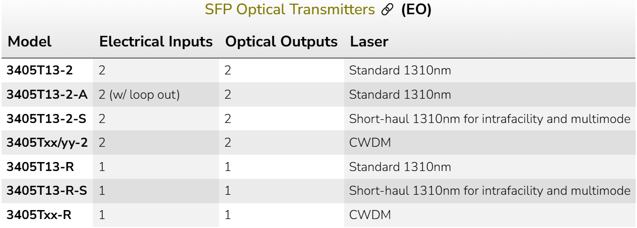Click the 3405T13-2-S model name
The image size is (637, 228).
tap(46, 119)
